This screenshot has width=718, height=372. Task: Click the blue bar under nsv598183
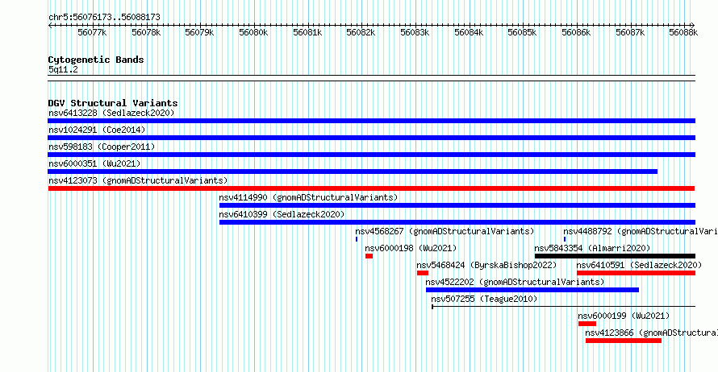pos(371,155)
